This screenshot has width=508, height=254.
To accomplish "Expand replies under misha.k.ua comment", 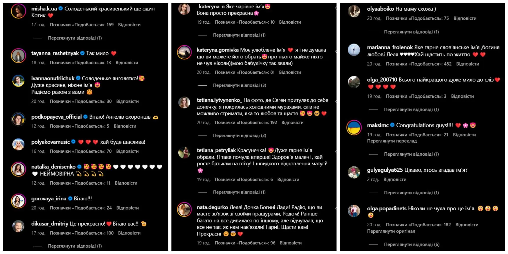I will click(75, 38).
